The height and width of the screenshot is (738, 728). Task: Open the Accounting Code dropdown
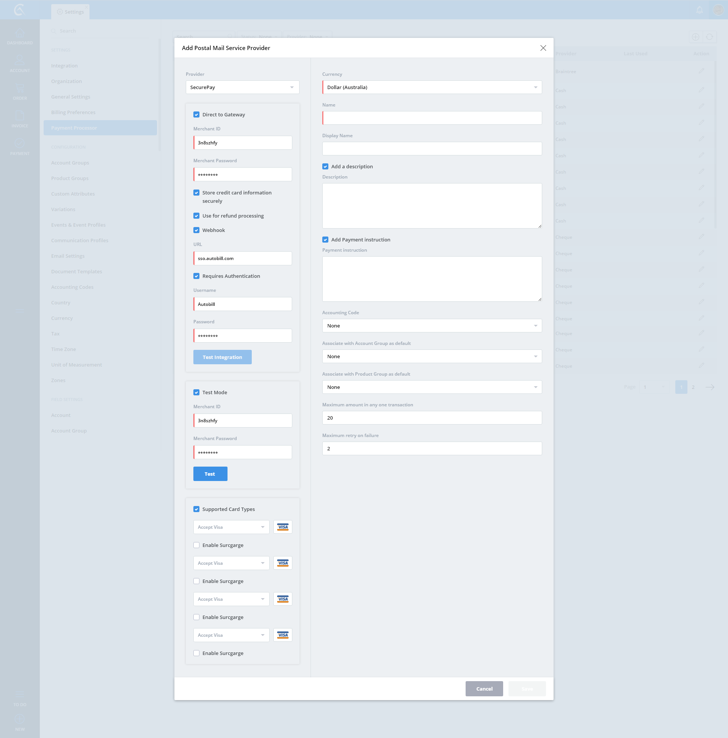pos(432,326)
